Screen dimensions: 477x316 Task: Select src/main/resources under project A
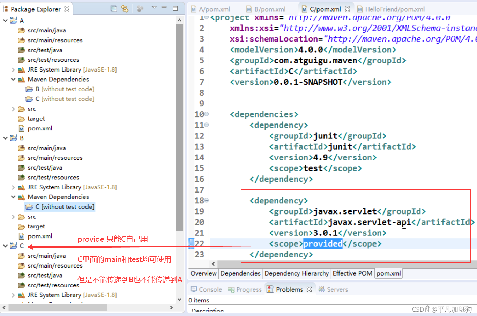click(x=55, y=40)
